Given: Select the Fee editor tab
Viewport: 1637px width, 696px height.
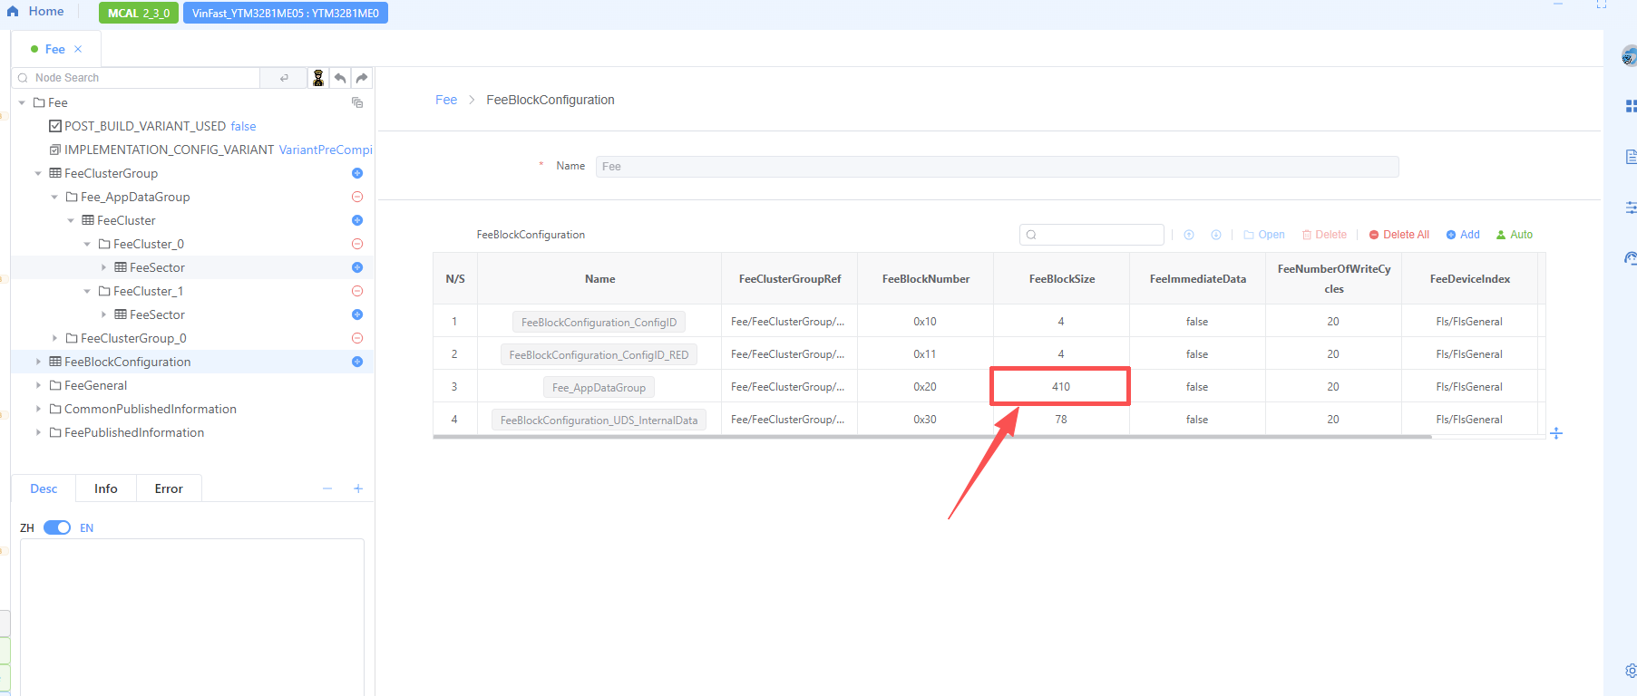Looking at the screenshot, I should tap(54, 49).
